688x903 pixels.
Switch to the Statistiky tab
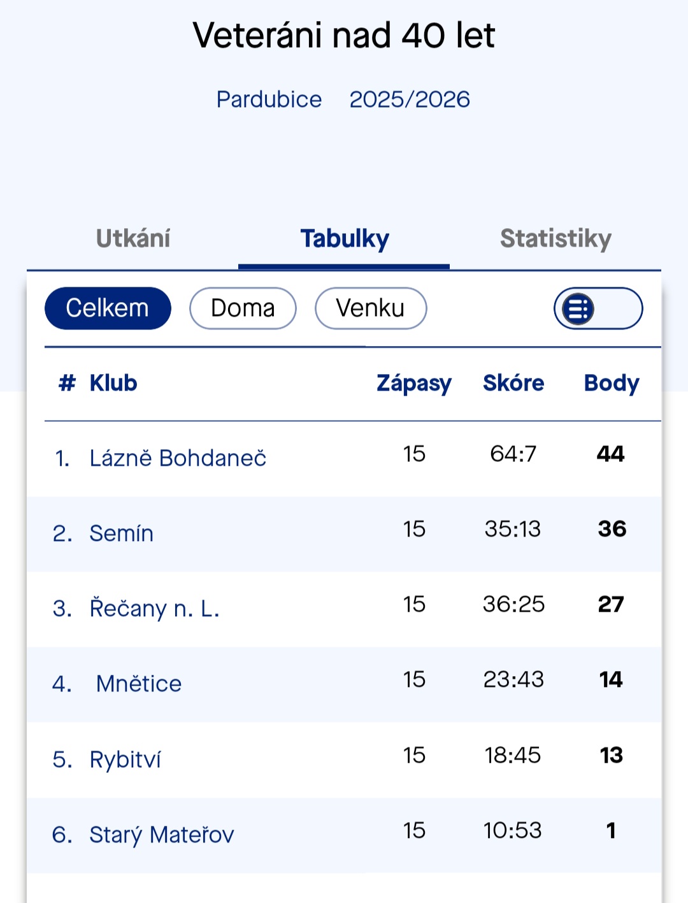555,239
